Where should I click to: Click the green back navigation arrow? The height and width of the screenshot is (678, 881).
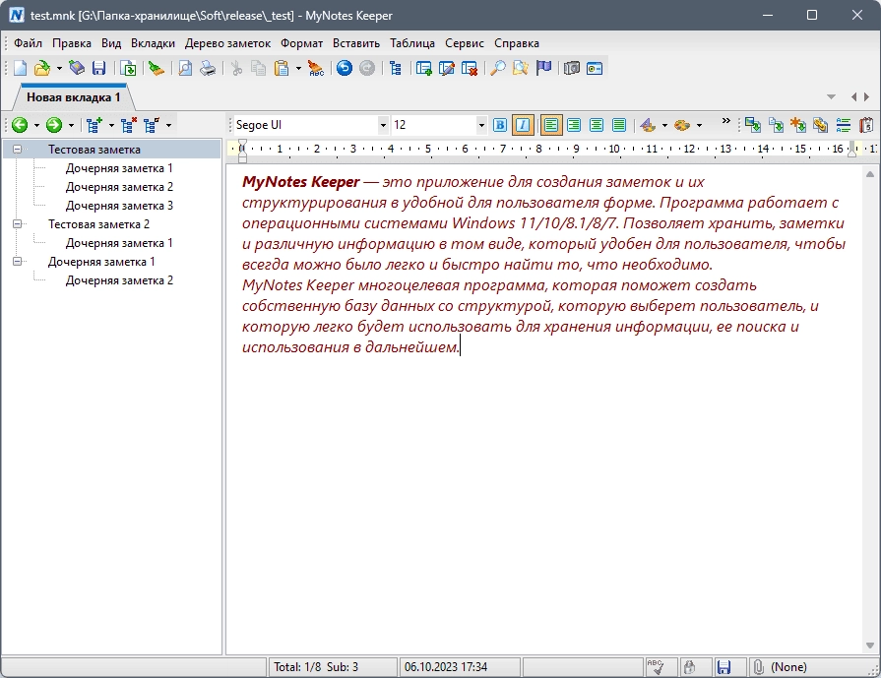[x=20, y=125]
